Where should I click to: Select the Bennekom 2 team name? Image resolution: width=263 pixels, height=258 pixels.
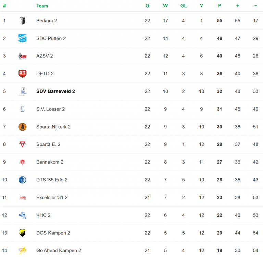point(50,162)
